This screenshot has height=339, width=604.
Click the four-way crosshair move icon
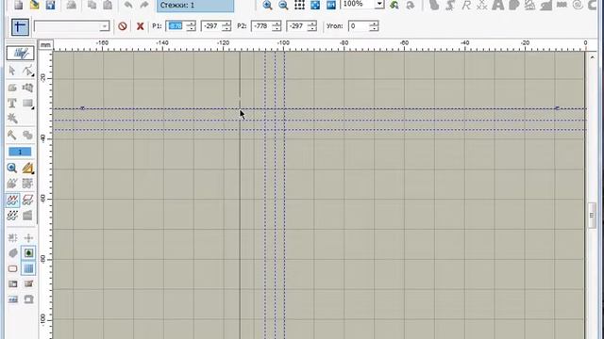(x=28, y=238)
